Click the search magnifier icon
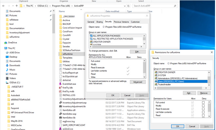This screenshot has width=216, height=130. (175, 6)
